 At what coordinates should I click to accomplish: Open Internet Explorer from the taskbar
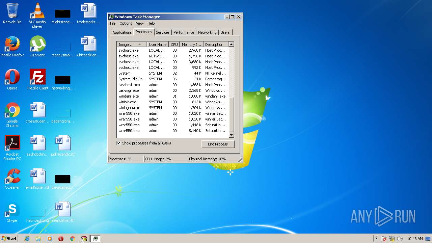[27, 239]
